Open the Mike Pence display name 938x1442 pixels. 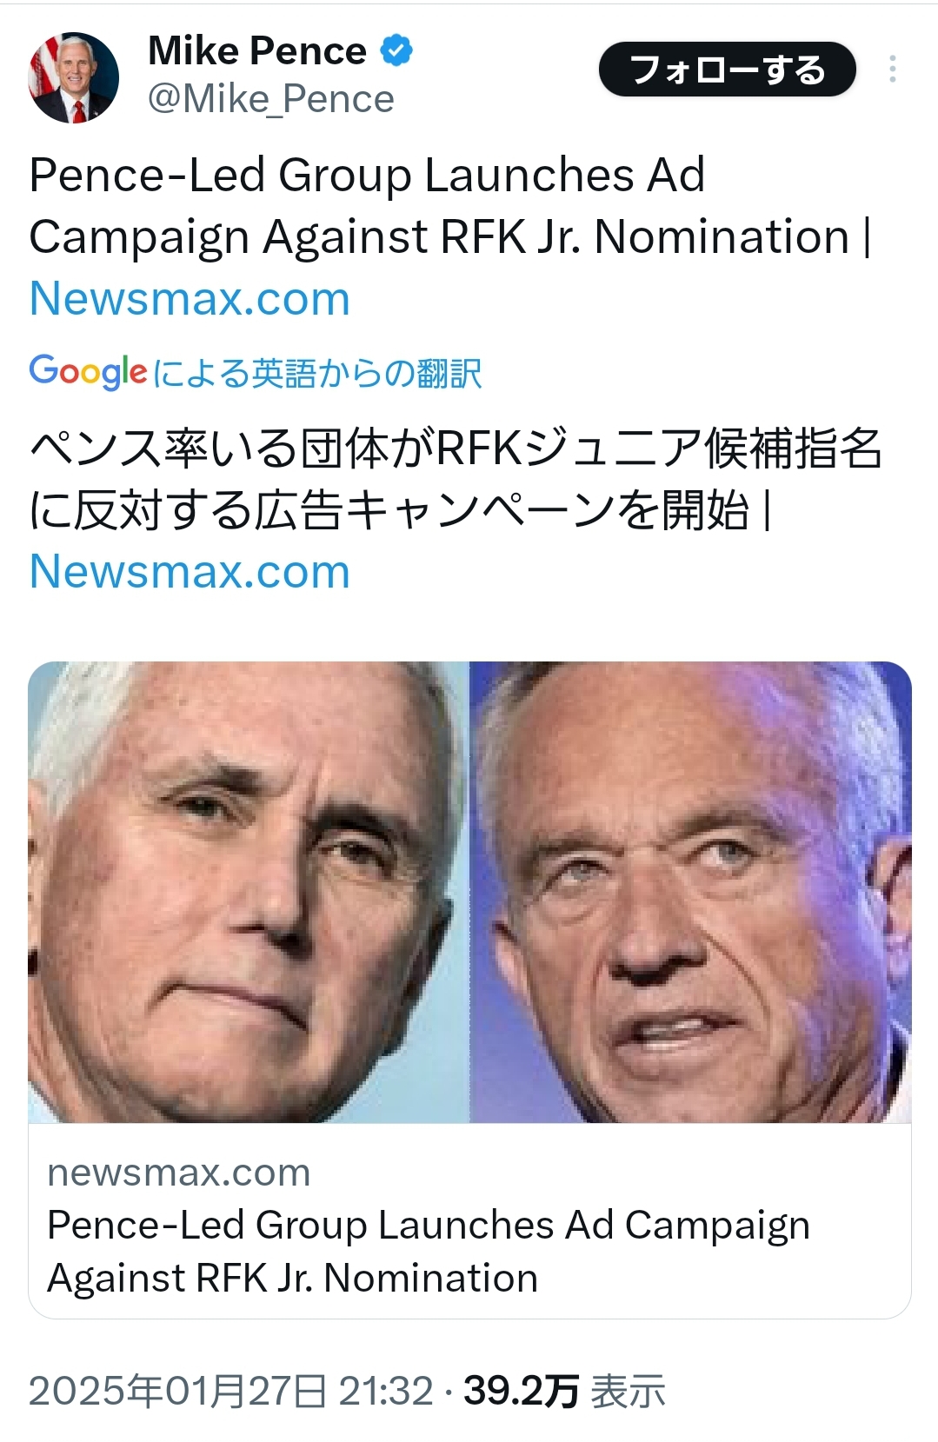257,51
